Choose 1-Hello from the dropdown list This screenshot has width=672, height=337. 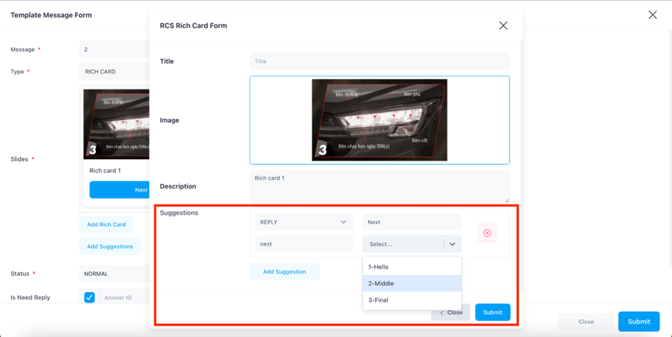(411, 267)
